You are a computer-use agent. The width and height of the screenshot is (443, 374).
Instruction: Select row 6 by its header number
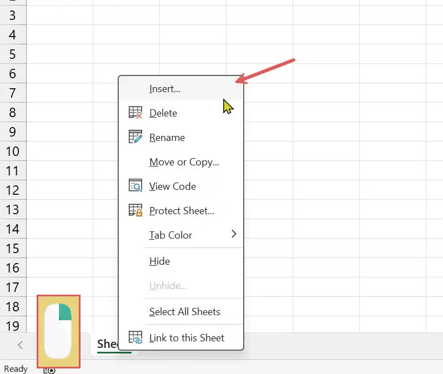tap(13, 74)
